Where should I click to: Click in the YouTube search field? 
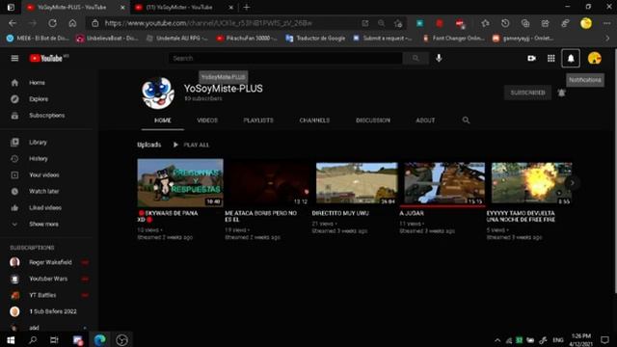coord(286,58)
